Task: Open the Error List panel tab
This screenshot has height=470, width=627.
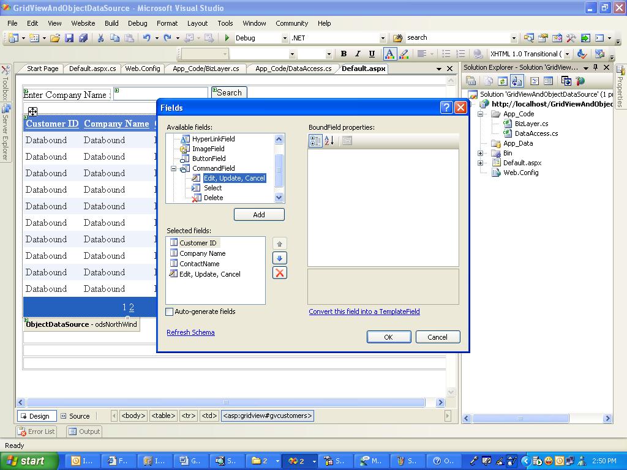Action: tap(36, 431)
